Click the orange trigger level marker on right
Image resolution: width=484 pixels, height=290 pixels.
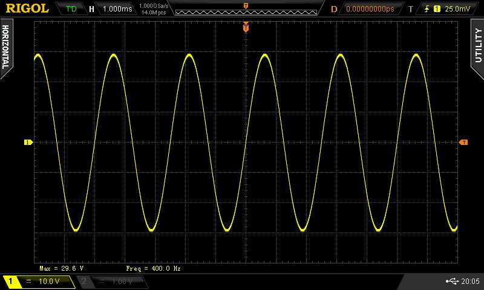463,143
